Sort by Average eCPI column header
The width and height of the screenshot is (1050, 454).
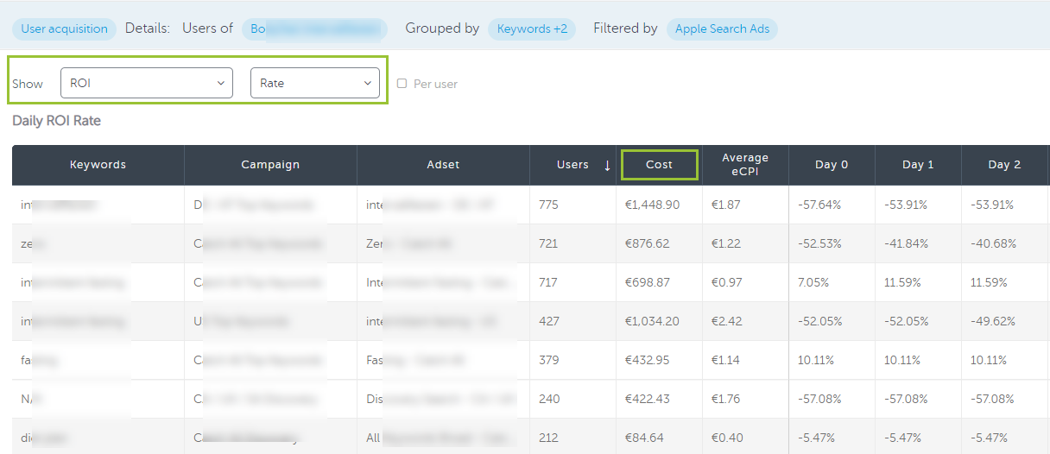click(x=745, y=165)
